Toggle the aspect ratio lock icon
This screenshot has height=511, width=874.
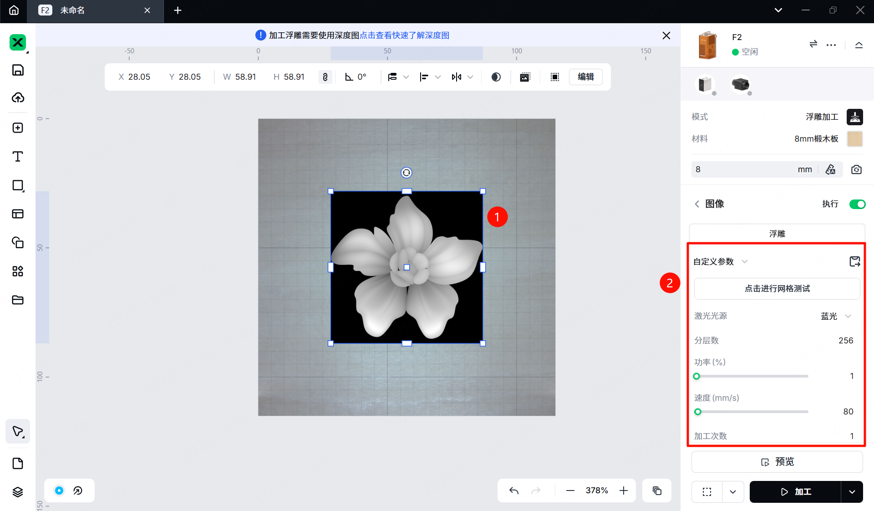(325, 77)
